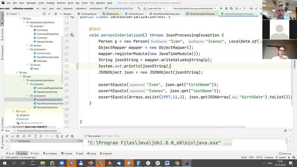
Task: Open the Analyze menu
Action: pyautogui.click(x=50, y=3)
